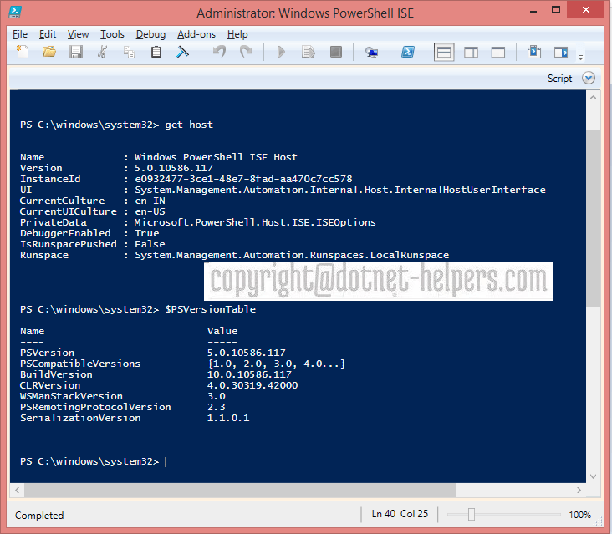This screenshot has height=534, width=612.
Task: Open the Add-ons menu
Action: pyautogui.click(x=196, y=34)
